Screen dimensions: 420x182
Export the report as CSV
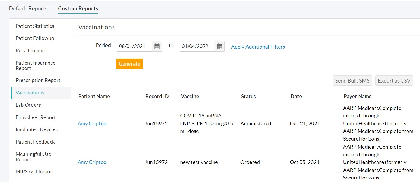tap(394, 81)
